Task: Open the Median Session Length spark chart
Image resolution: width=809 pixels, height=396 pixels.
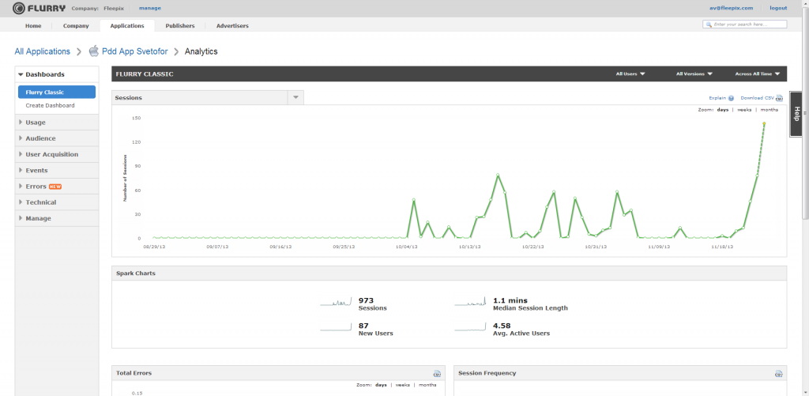Action: coord(472,302)
